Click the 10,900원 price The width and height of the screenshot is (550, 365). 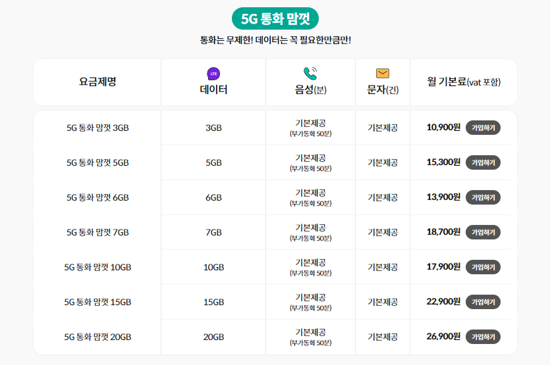click(x=443, y=127)
